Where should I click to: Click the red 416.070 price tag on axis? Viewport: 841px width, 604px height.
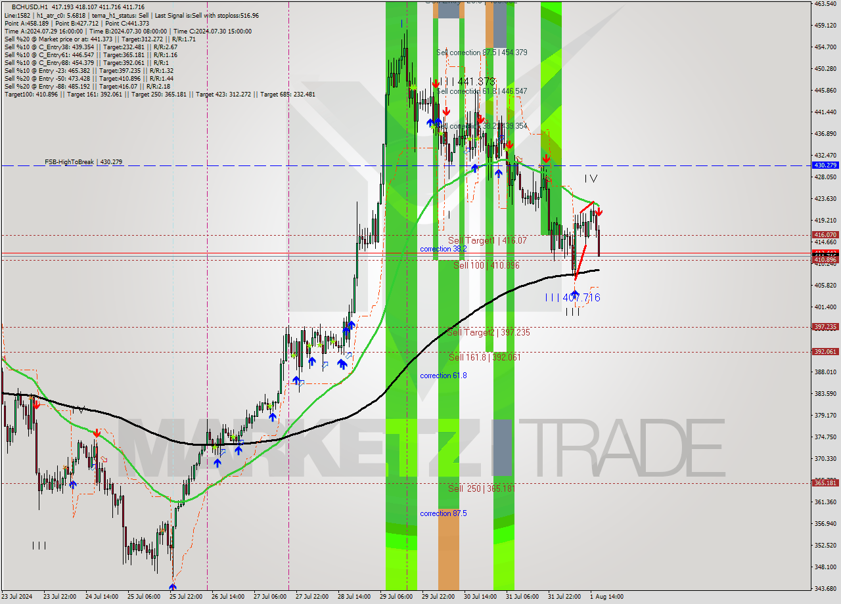click(825, 234)
